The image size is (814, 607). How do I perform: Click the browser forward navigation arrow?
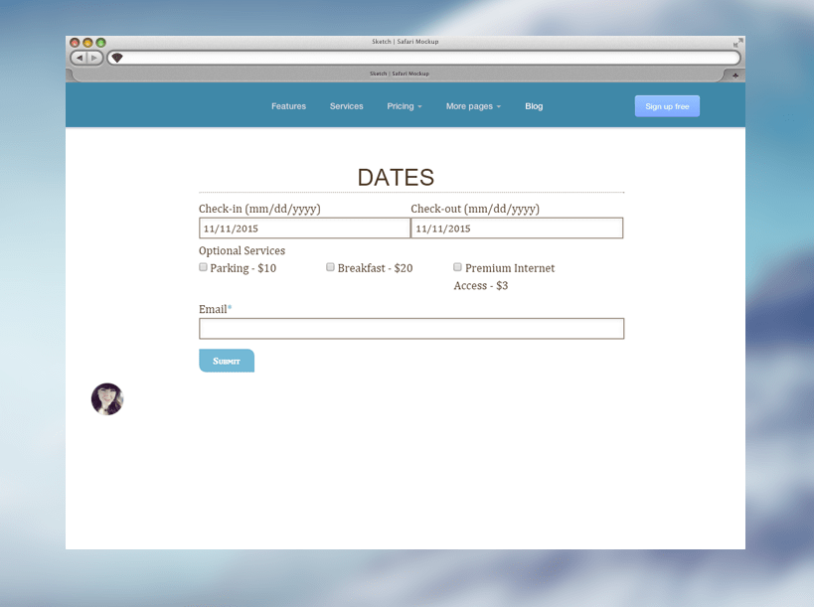(95, 57)
